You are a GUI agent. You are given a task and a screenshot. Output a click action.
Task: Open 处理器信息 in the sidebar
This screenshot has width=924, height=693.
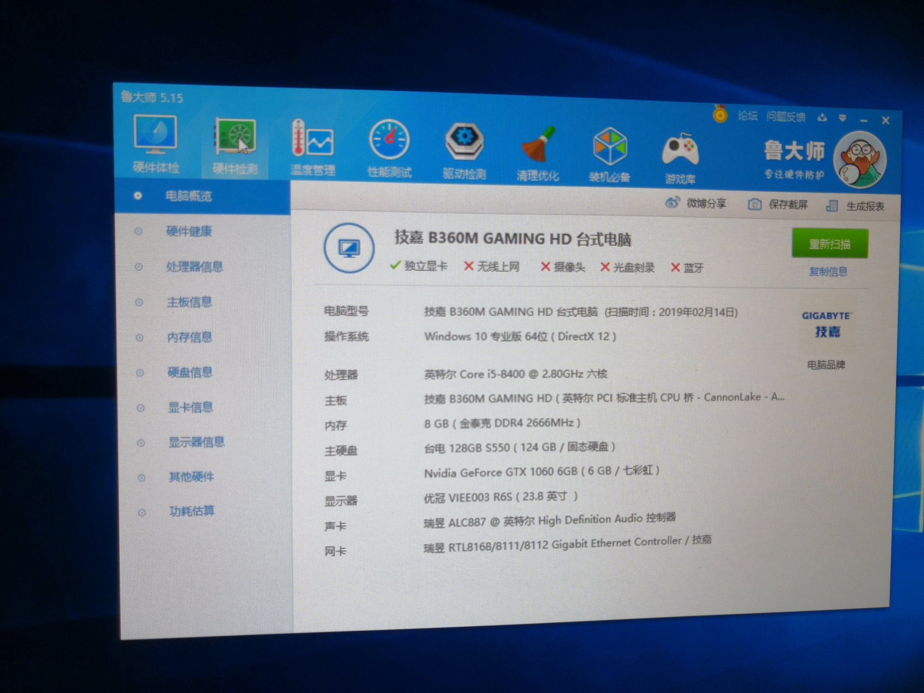[195, 267]
